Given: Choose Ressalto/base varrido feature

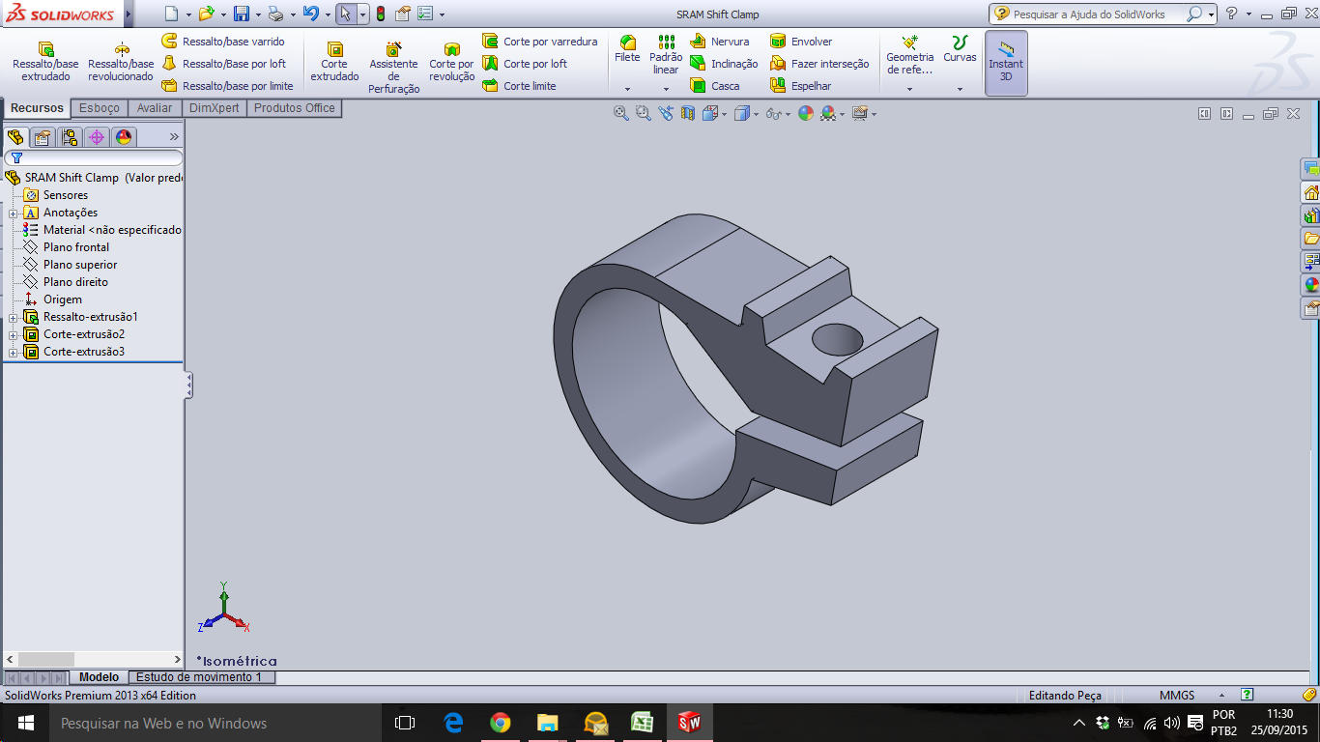Looking at the screenshot, I should click(223, 42).
